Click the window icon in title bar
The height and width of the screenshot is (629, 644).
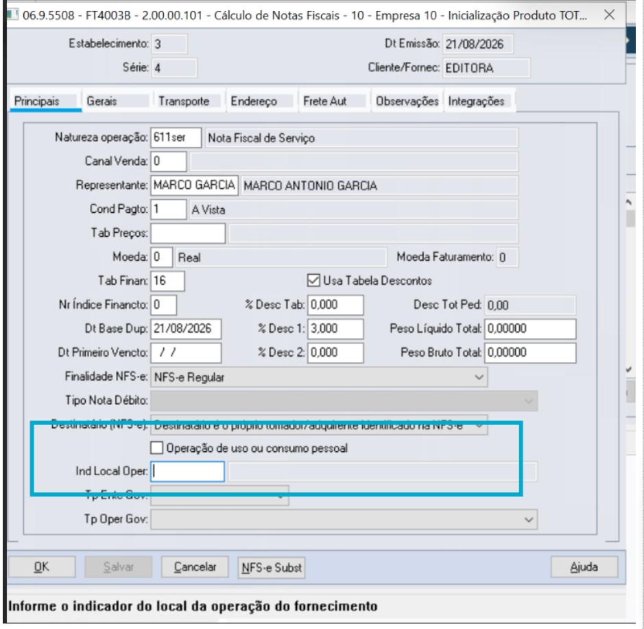(13, 15)
